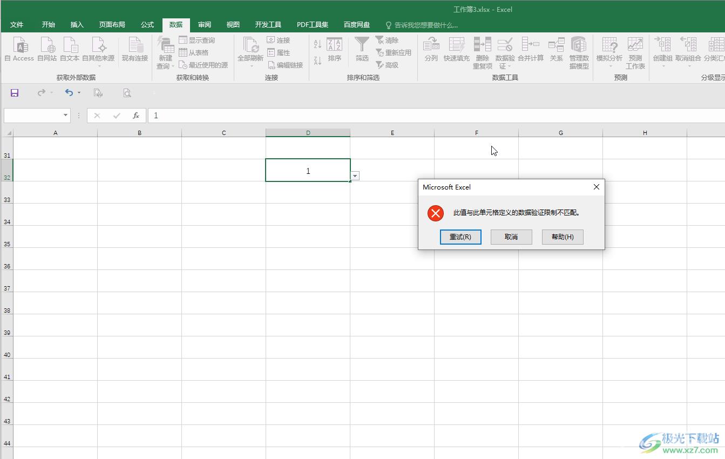The height and width of the screenshot is (459, 725).
Task: Click the Help (帮助) dialog button
Action: click(563, 237)
